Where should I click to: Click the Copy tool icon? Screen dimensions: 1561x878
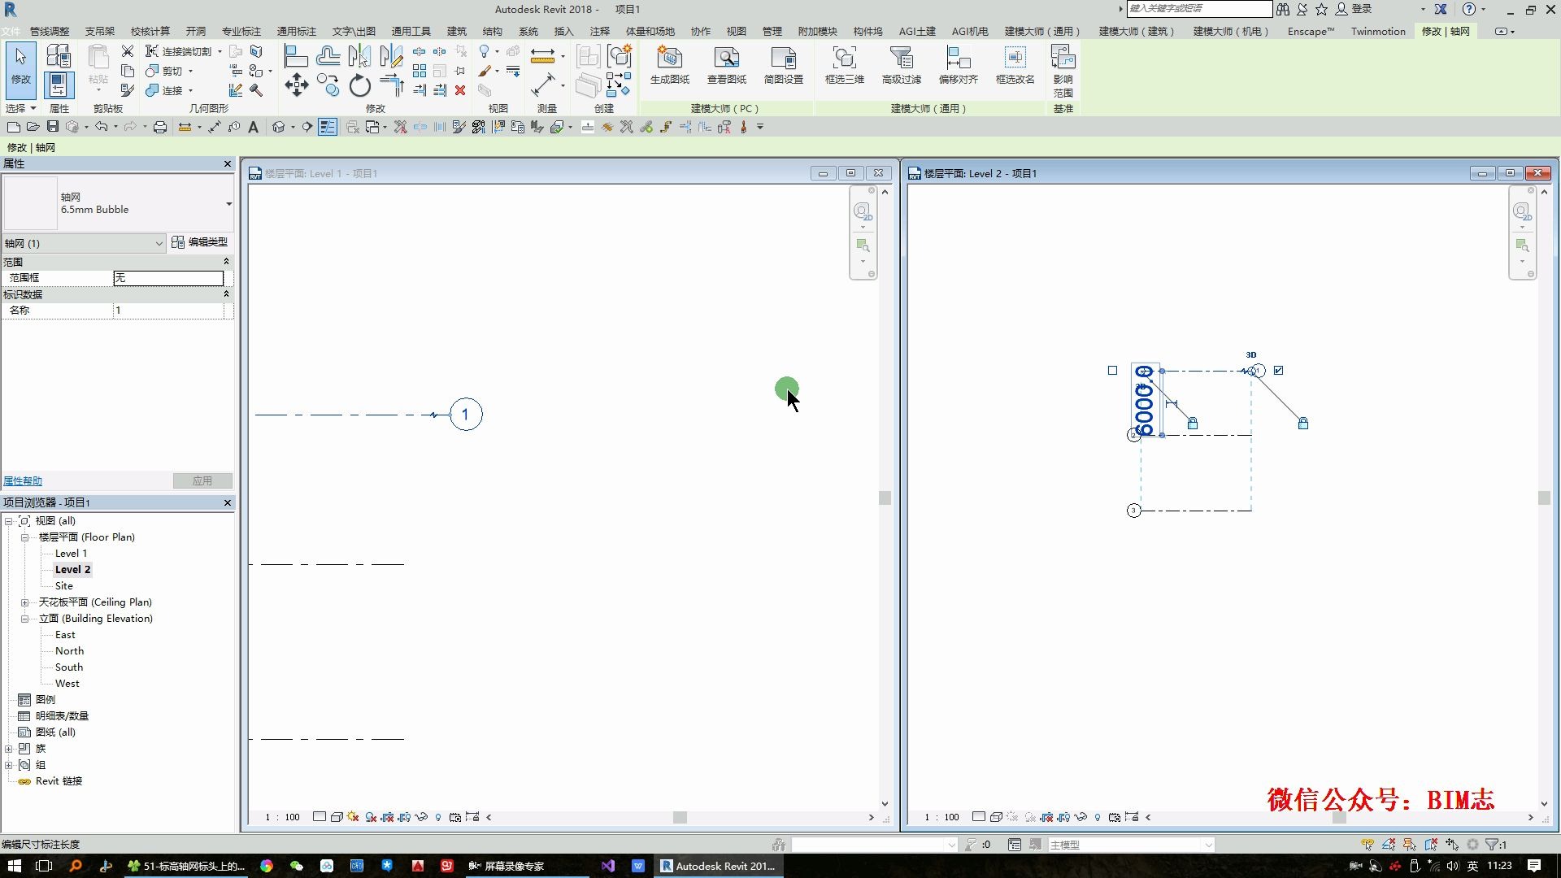click(x=328, y=84)
